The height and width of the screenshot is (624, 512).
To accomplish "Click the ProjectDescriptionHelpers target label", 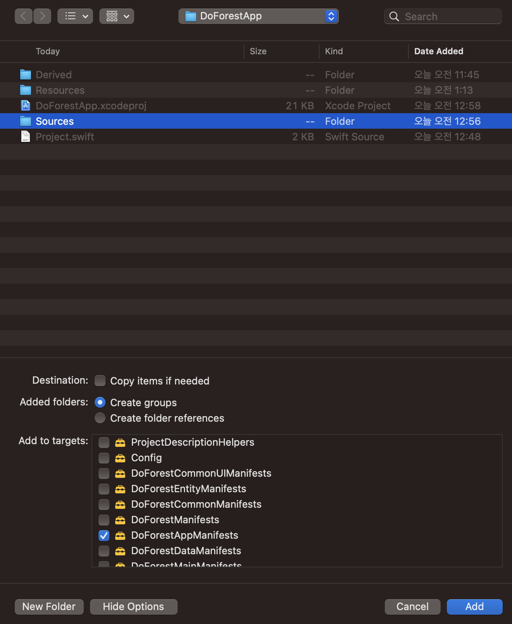I will pos(193,442).
